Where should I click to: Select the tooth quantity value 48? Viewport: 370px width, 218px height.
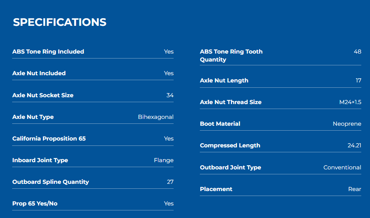[x=357, y=51]
